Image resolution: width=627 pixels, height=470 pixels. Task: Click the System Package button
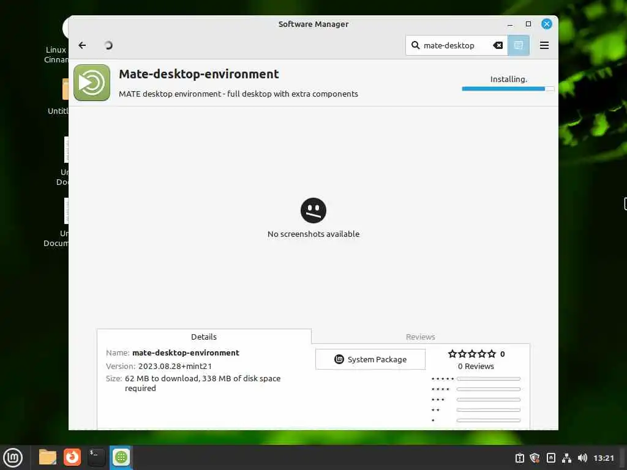click(370, 359)
